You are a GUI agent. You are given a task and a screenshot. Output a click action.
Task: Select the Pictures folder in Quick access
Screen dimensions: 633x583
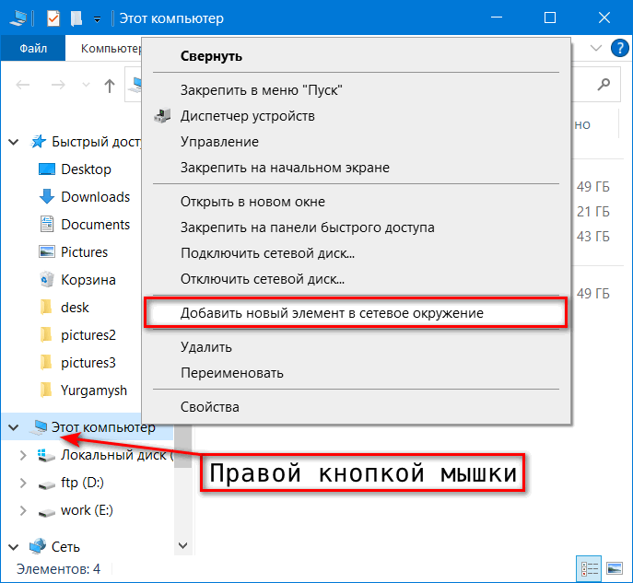point(84,252)
